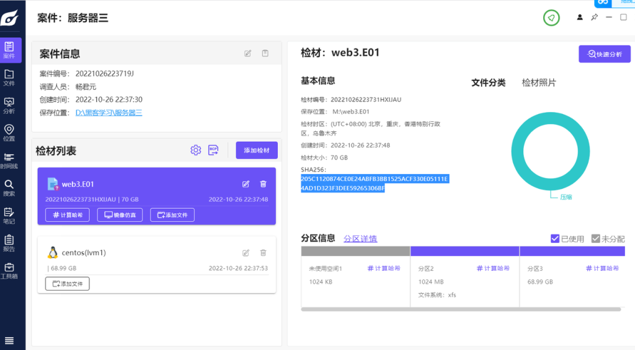Screen dimensions: 635x350
Task: Open the 搜索 search sidebar icon
Action: [9, 188]
